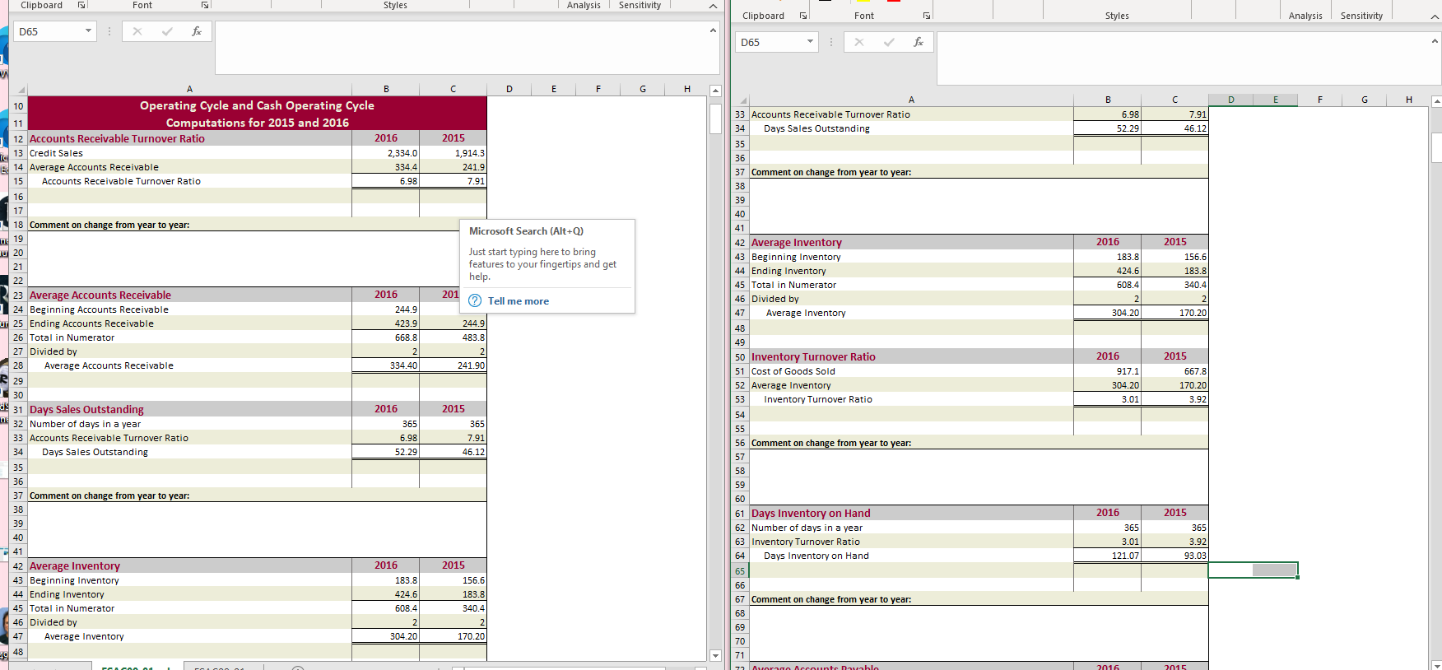The image size is (1442, 670).
Task: Click Name Box showing D65 in left window
Action: [48, 31]
